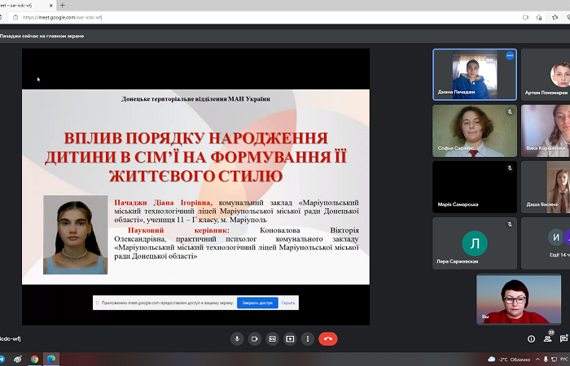Show the participants list panel

coord(548,338)
